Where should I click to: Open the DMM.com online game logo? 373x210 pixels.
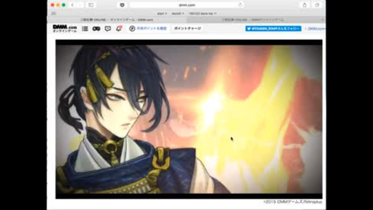(x=65, y=28)
